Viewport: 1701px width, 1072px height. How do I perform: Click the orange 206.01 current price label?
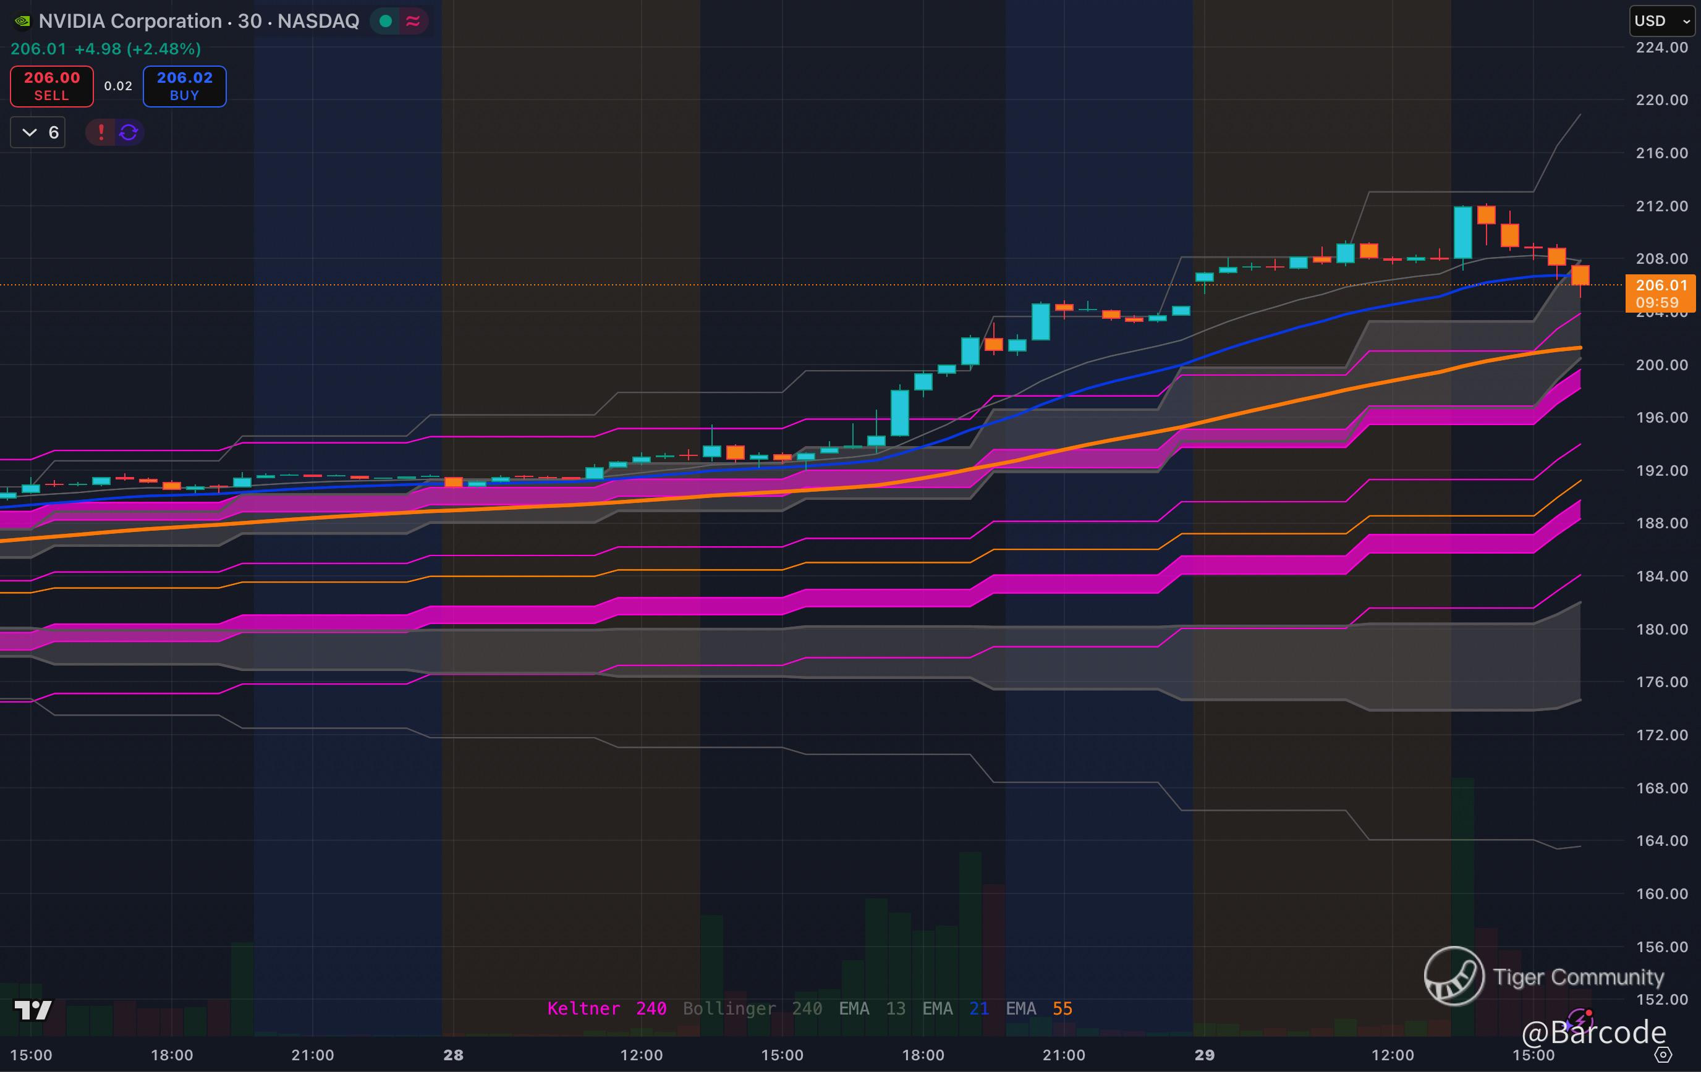tap(1660, 285)
